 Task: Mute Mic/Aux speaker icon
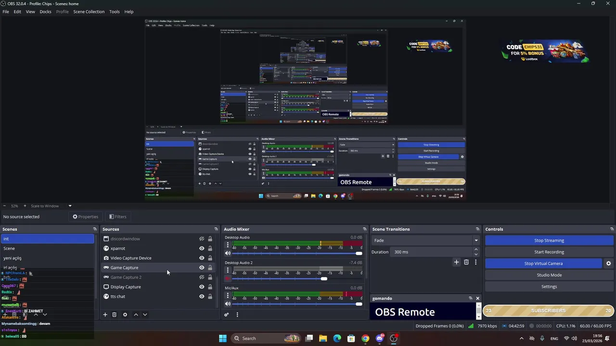(228, 304)
